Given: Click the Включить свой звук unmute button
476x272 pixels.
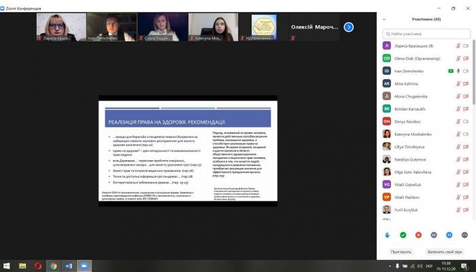Looking at the screenshot, I should [x=445, y=252].
